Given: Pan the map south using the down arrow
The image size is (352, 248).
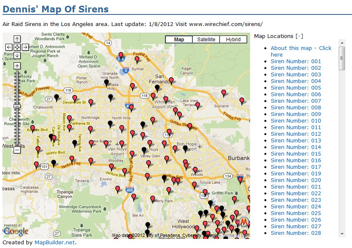Looking at the screenshot, I should [17, 55].
